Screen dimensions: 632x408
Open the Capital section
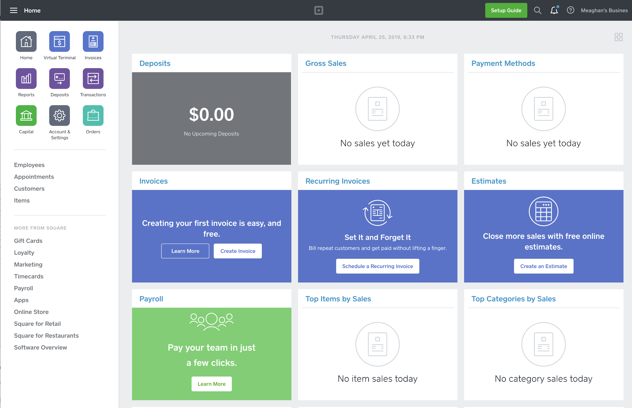click(26, 115)
